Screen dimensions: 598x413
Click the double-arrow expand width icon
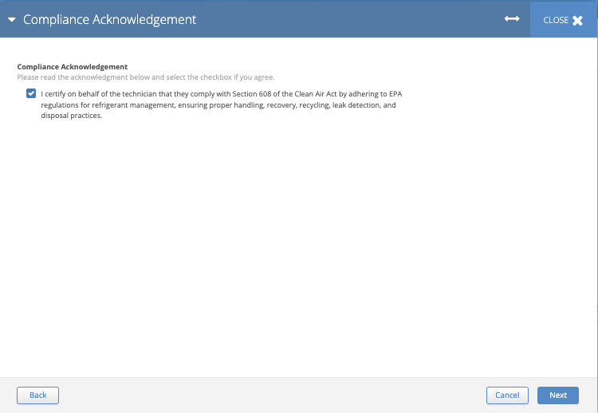(x=512, y=19)
